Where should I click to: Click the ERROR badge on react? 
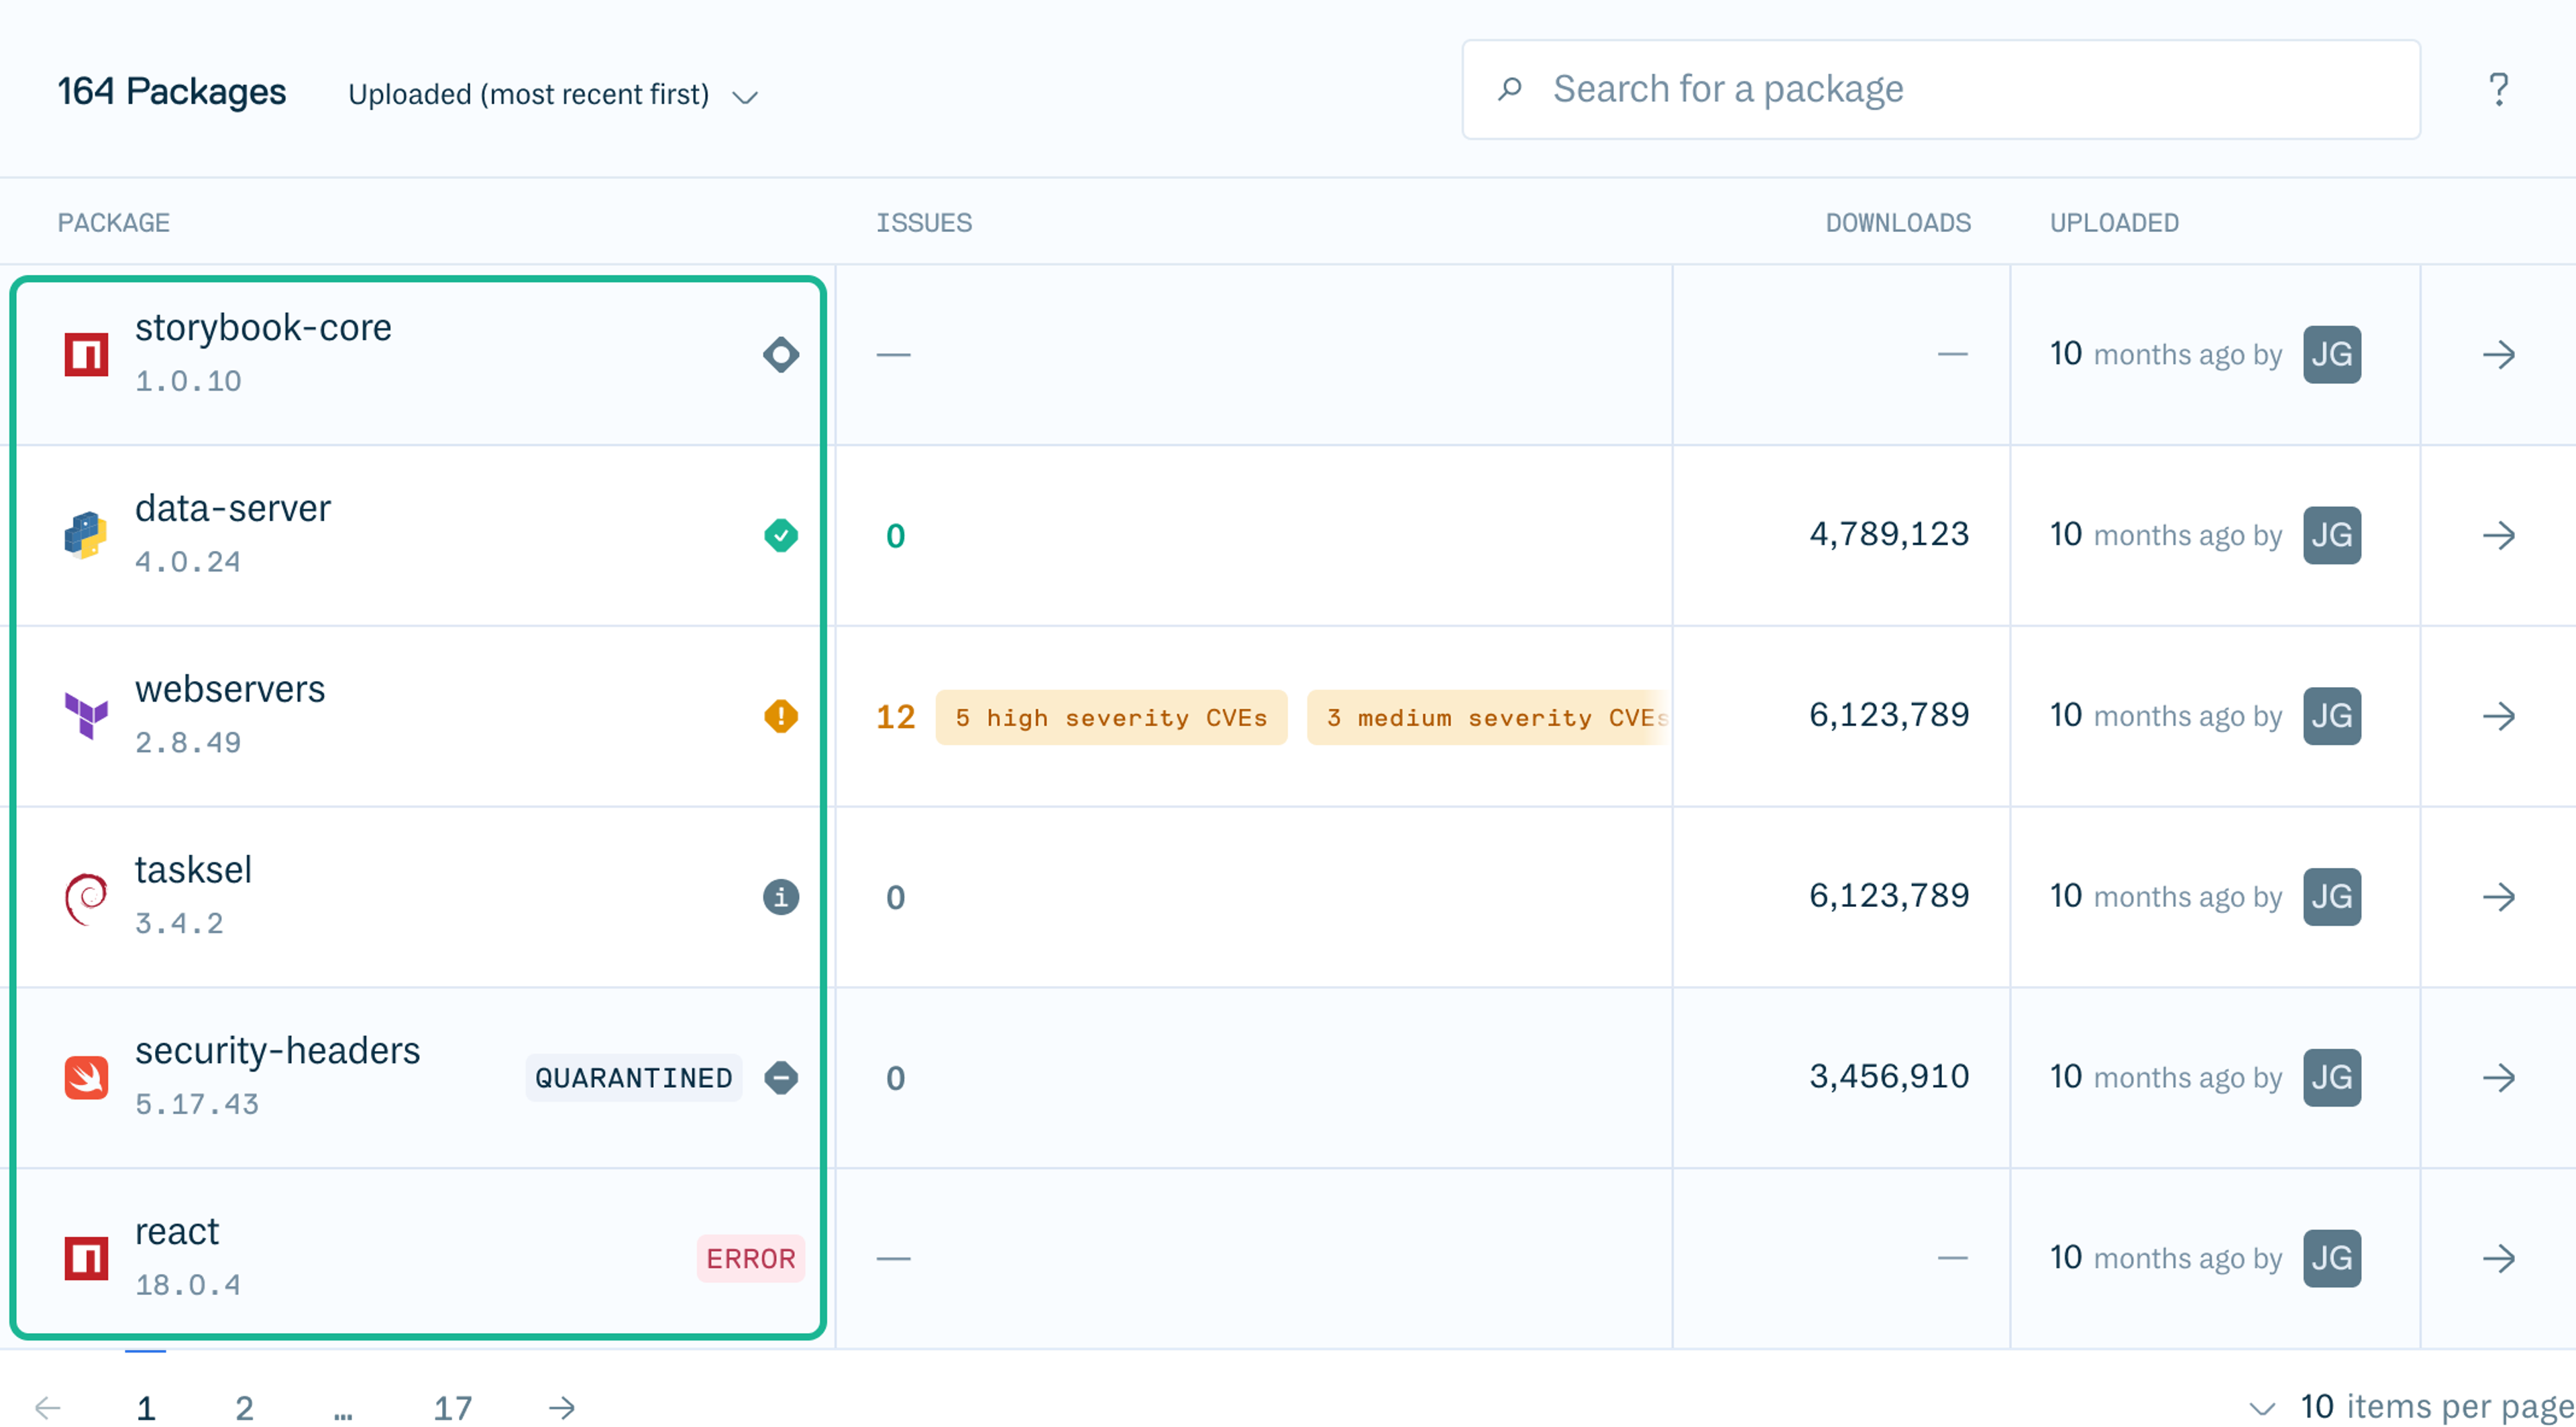pos(751,1259)
